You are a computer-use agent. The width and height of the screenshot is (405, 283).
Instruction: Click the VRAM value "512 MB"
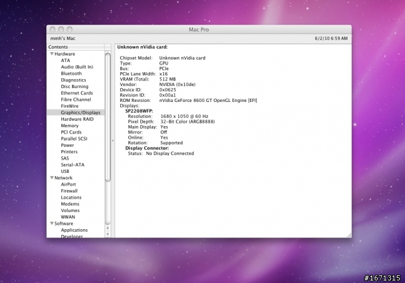coord(167,79)
